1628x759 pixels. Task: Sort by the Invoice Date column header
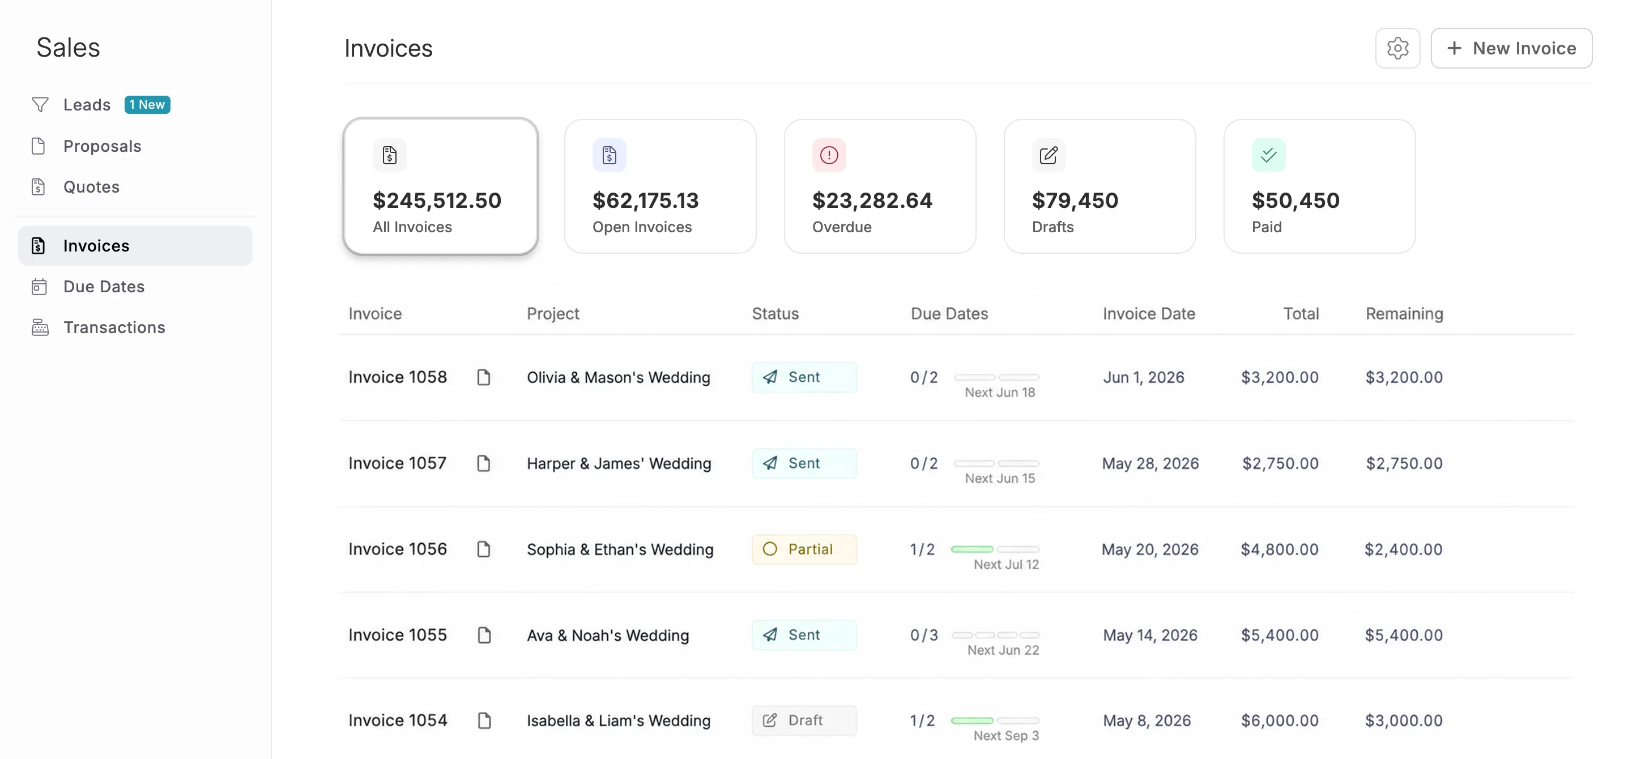[1148, 314]
